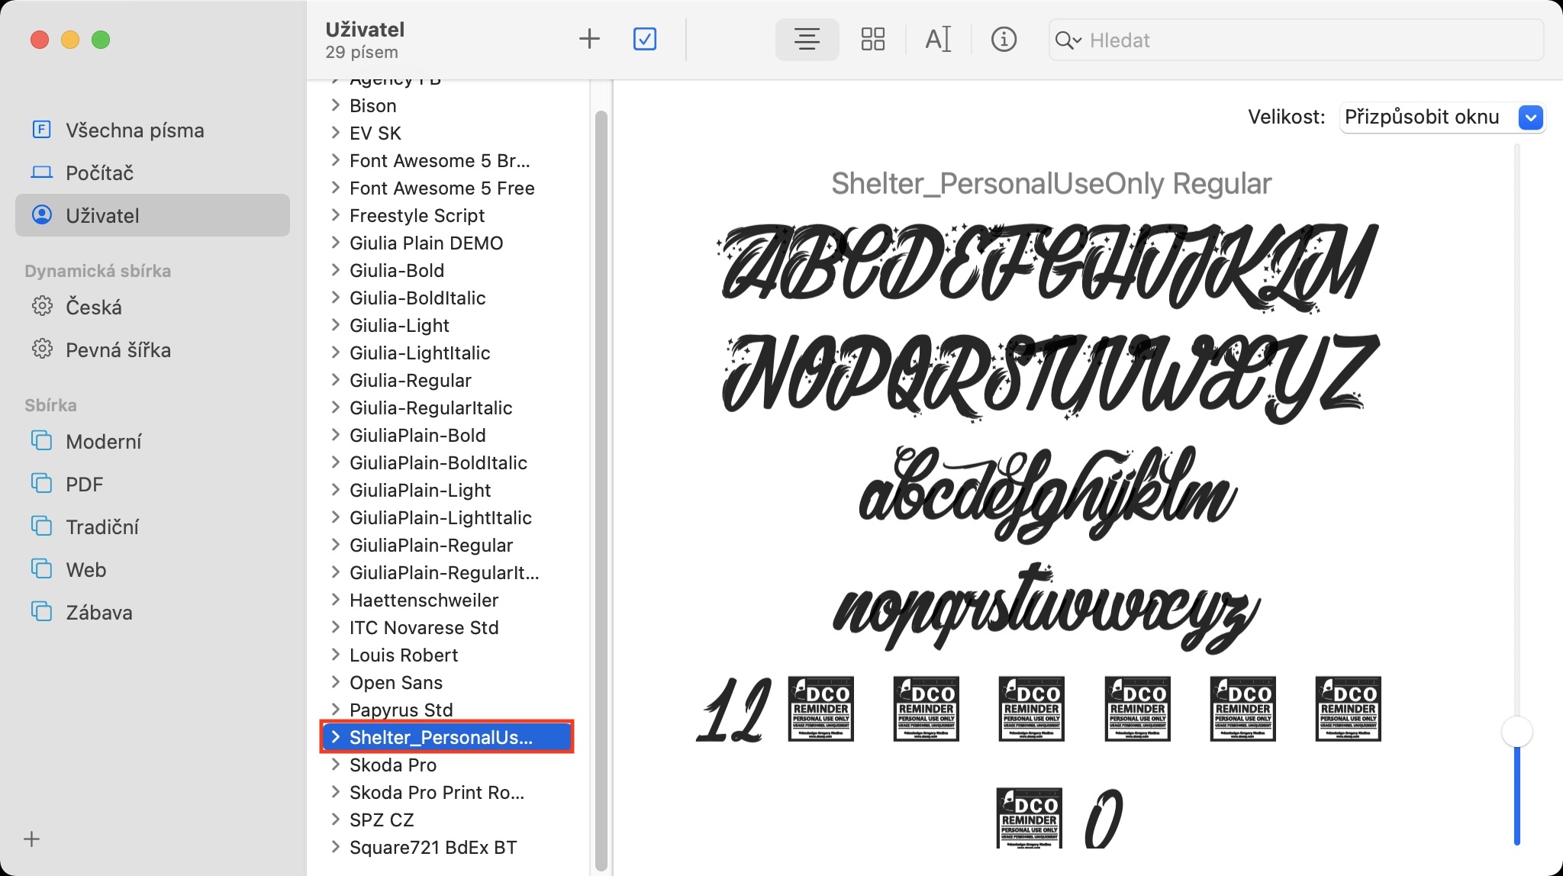Select the custom text preview icon
This screenshot has height=876, width=1563.
tap(938, 39)
